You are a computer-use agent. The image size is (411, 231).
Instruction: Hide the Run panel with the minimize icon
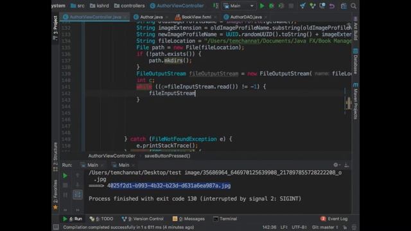point(347,165)
